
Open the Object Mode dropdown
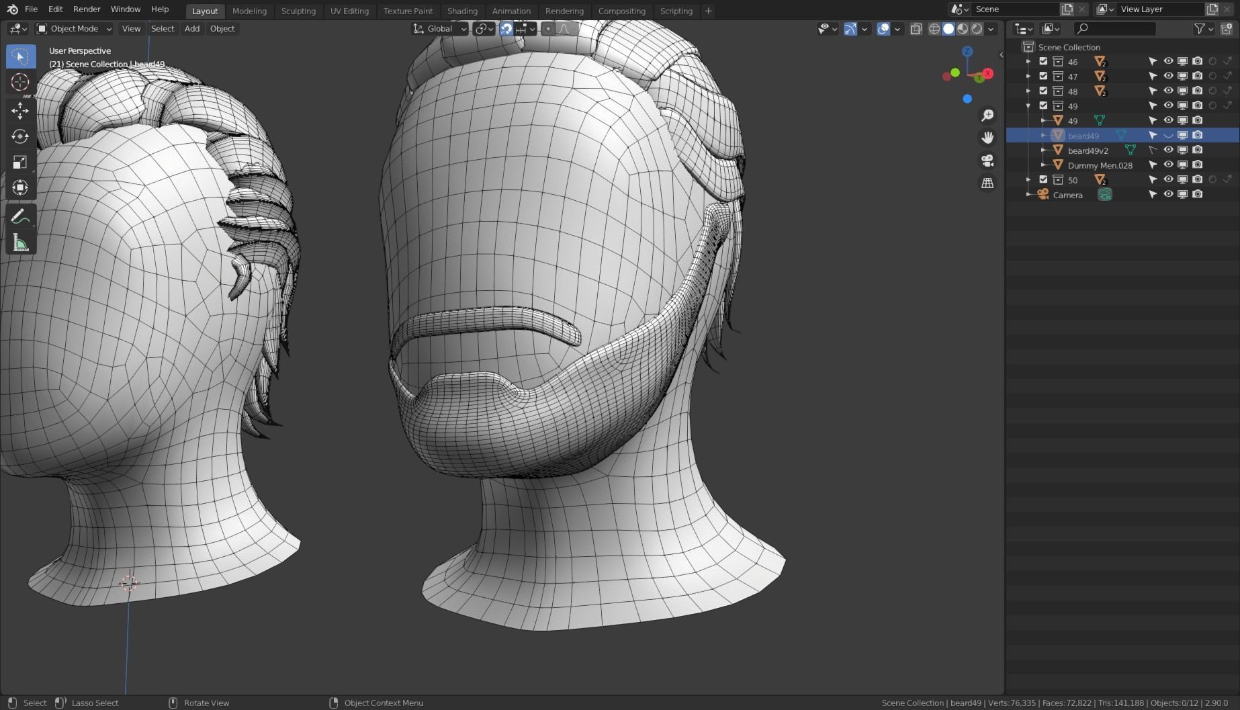(x=74, y=29)
